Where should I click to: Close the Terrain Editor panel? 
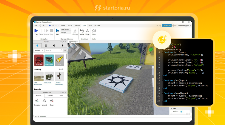tap(65, 92)
